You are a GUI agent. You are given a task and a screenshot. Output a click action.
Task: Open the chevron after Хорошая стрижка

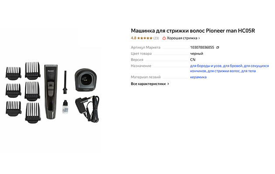199,38
